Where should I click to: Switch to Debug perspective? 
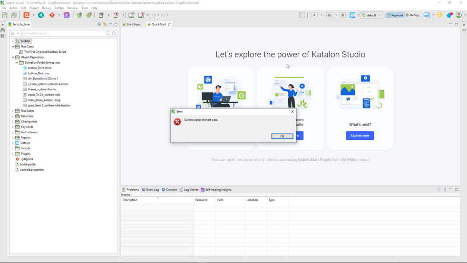click(412, 15)
